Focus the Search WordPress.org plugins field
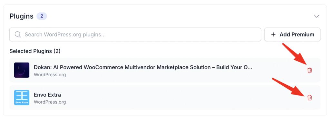This screenshot has height=119, width=330. point(135,34)
